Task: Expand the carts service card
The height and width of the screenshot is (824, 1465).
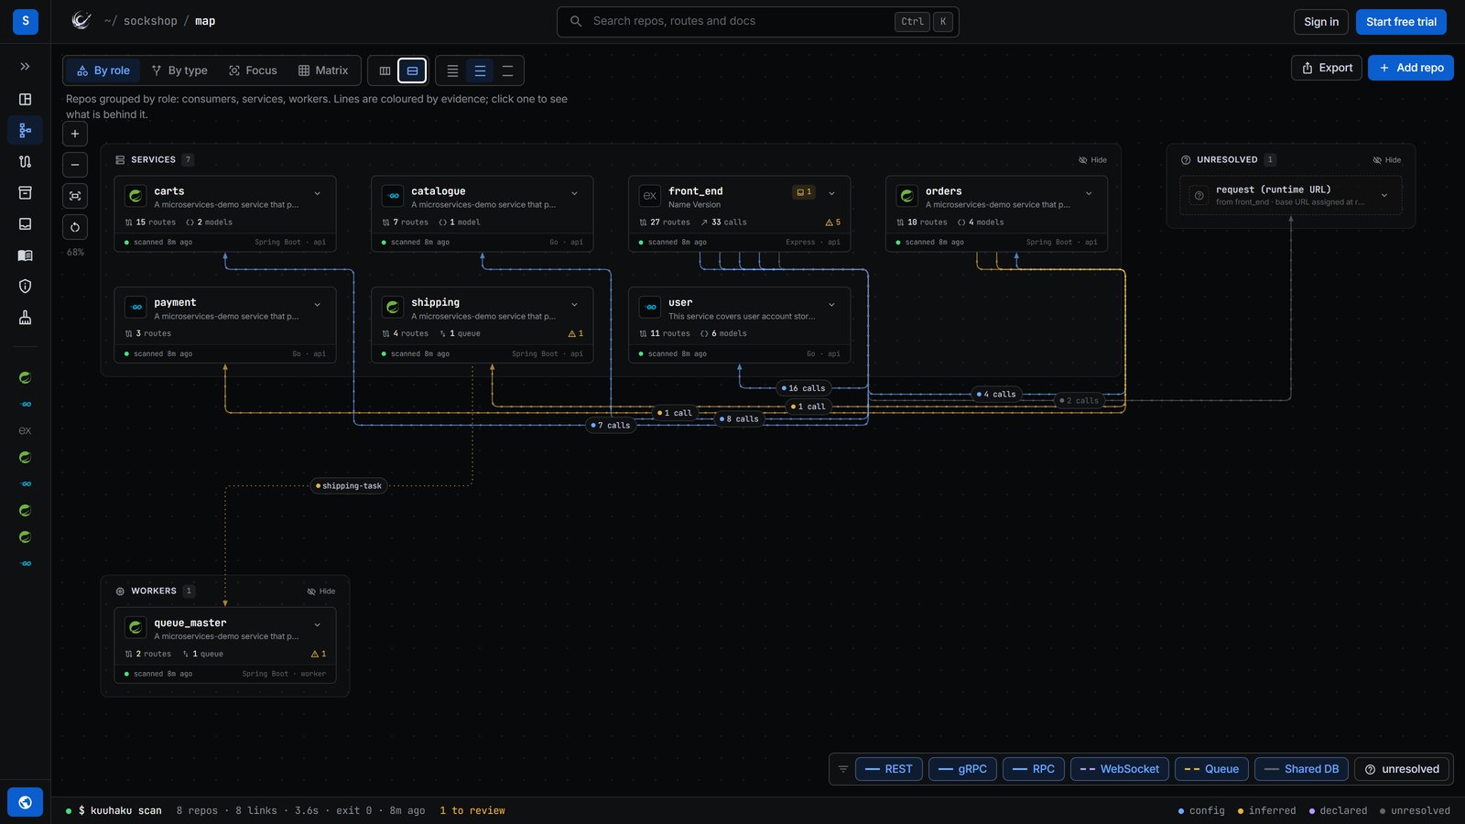Action: (x=318, y=193)
